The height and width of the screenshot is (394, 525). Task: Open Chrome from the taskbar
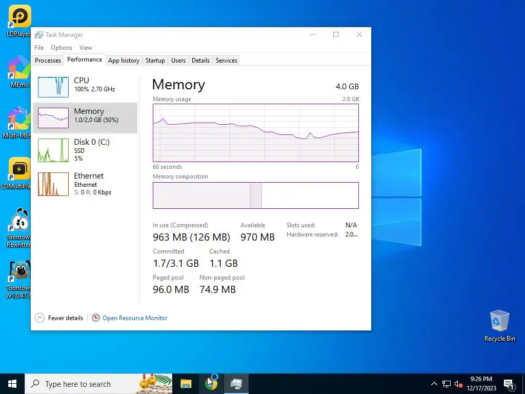pos(211,384)
